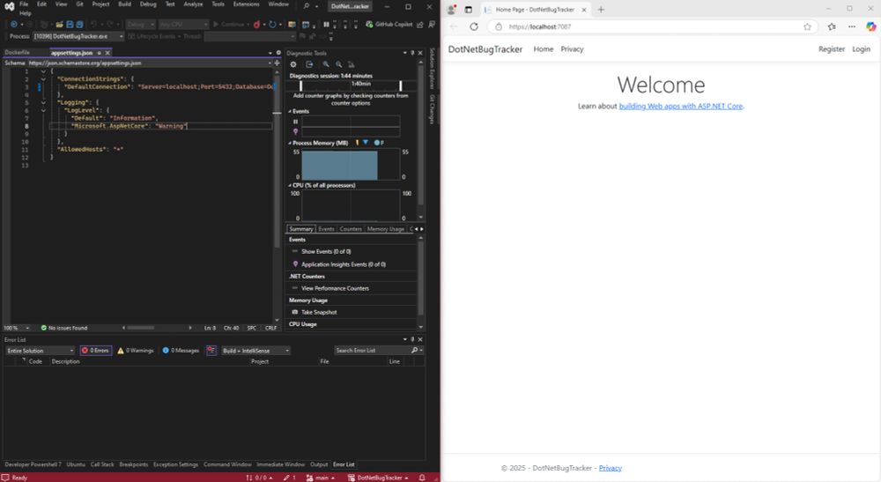Screen dimensions: 881x482
Task: Collapse the Events graph section
Action: click(x=290, y=111)
